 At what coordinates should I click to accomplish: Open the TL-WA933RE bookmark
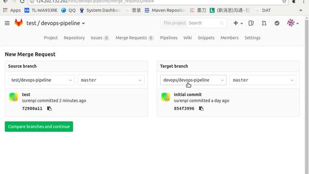tap(41, 10)
